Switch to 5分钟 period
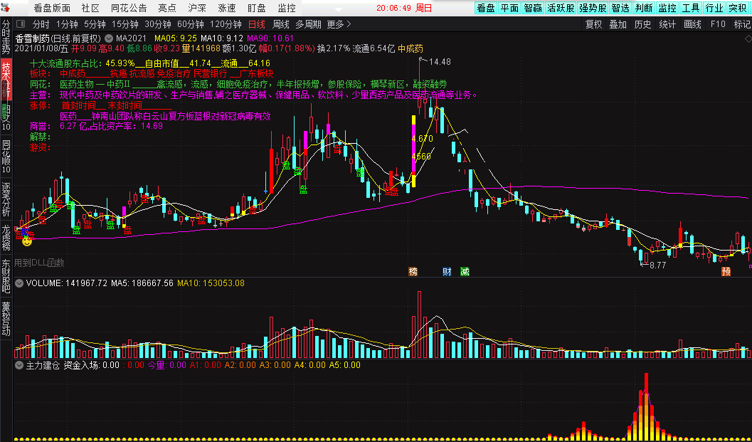Screen dimensions: 752x442 94,24
